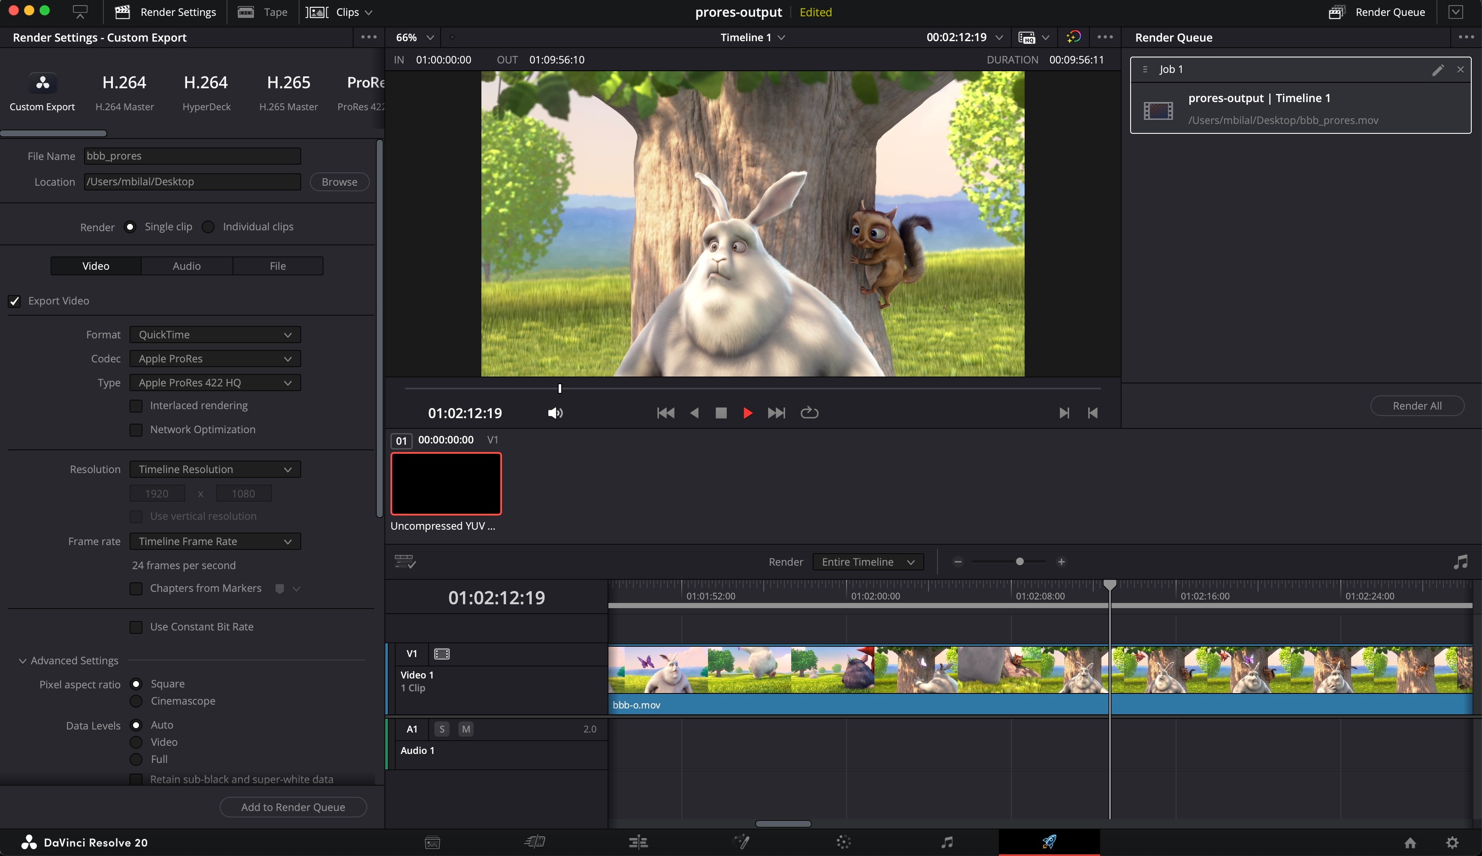Screen dimensions: 1482x856
Task: Collapse the Advanced Settings section
Action: click(x=22, y=661)
